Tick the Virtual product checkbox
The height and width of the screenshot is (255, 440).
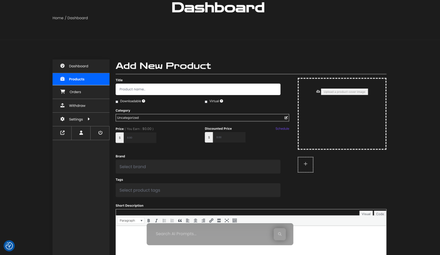[x=206, y=101]
